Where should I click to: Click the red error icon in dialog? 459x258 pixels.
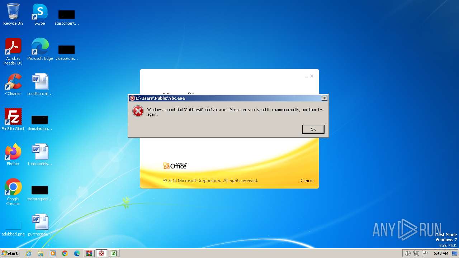(138, 111)
